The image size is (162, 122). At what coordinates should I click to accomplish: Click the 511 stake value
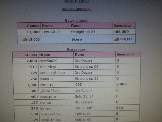[x=34, y=67]
